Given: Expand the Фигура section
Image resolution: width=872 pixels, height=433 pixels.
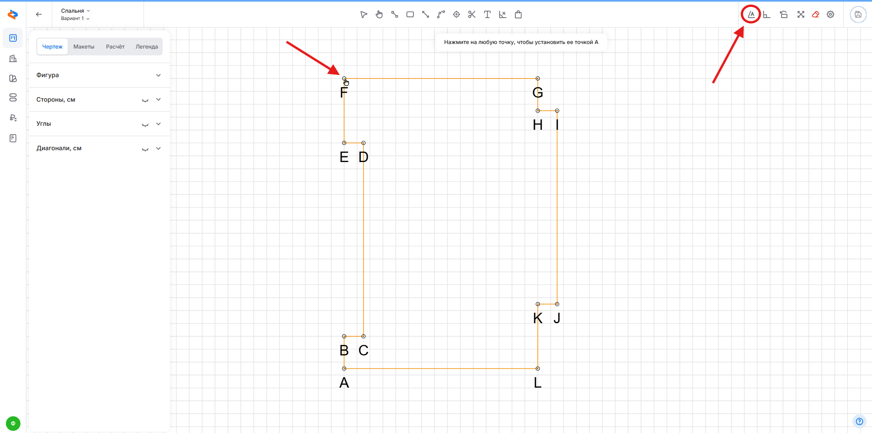Looking at the screenshot, I should click(x=158, y=75).
